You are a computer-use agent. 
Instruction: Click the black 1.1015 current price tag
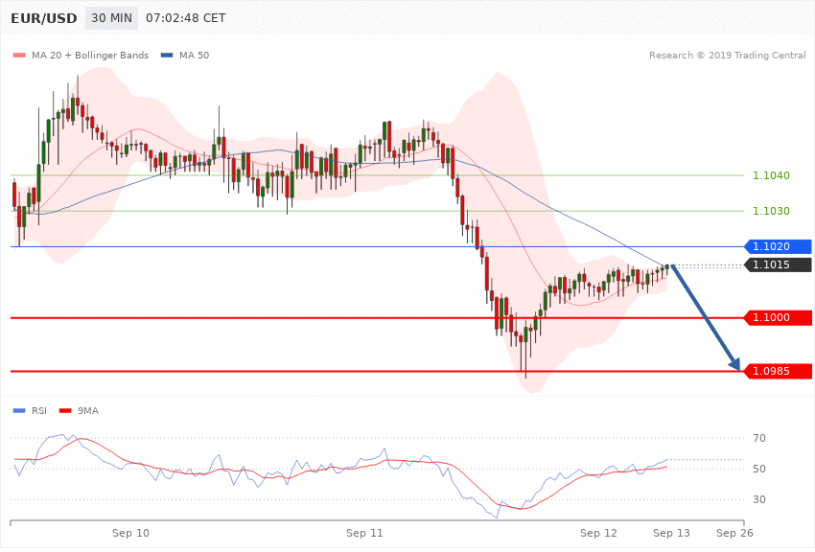tap(779, 264)
